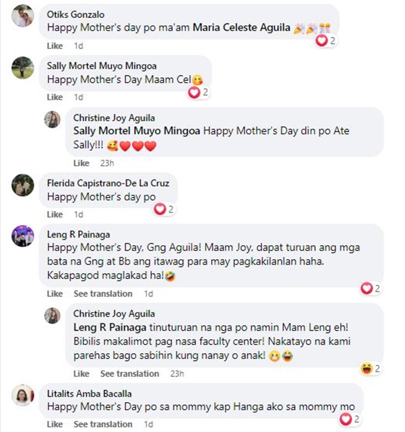Open the tagged Maria Celeste Aguila profile
Image resolution: width=405 pixels, height=432 pixels.
(x=241, y=28)
